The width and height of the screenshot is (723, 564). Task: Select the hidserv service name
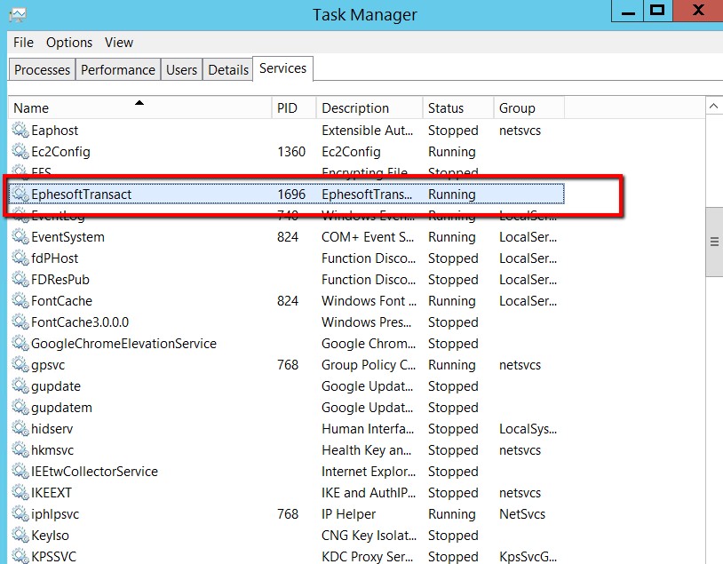[52, 429]
